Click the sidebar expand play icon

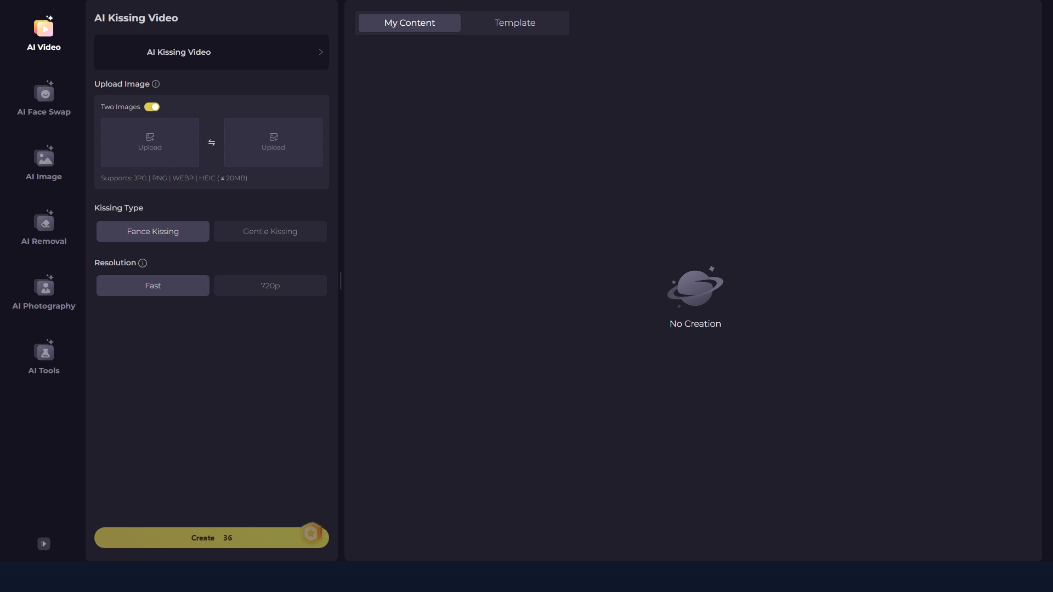[x=44, y=544]
